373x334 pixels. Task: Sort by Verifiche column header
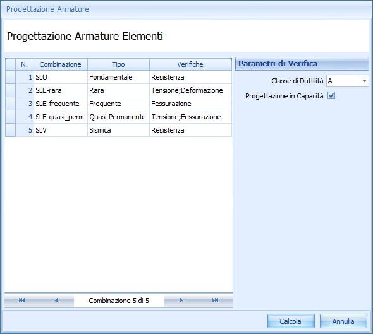(190, 64)
